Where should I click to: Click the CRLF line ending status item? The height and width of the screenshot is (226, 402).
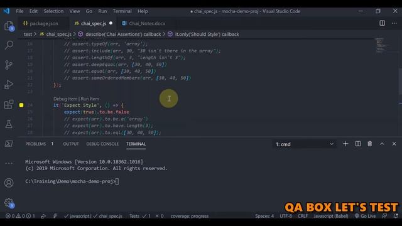click(303, 216)
